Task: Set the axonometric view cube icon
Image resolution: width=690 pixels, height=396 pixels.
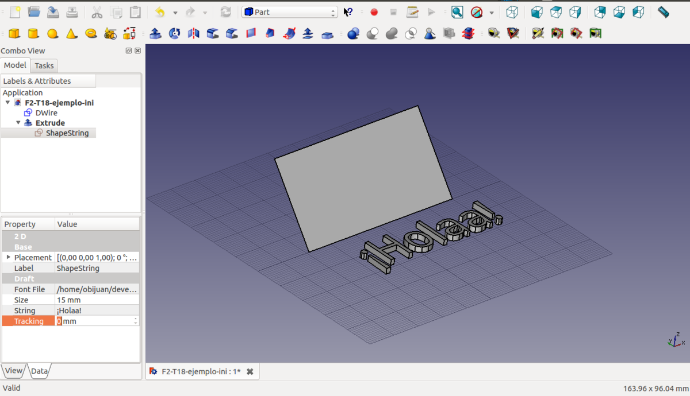Action: tap(512, 12)
